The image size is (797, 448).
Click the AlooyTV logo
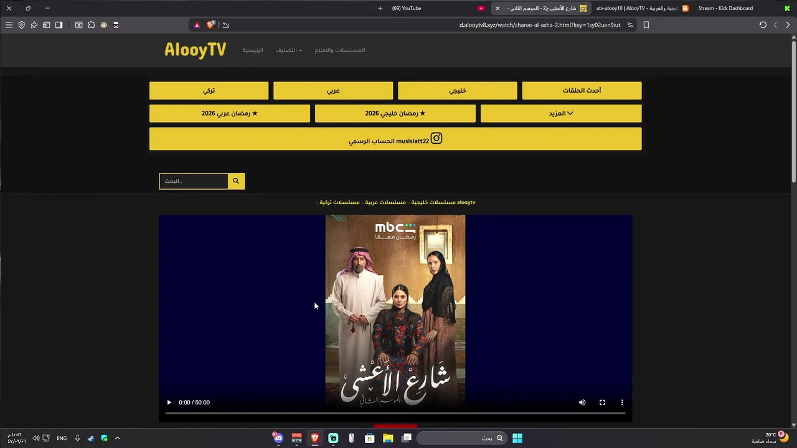(x=195, y=50)
